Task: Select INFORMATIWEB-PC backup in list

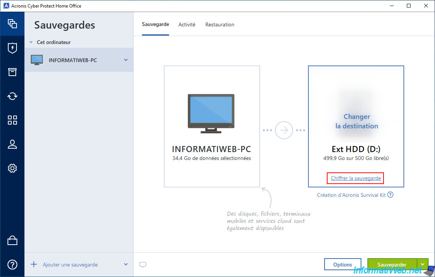Action: tap(79, 60)
